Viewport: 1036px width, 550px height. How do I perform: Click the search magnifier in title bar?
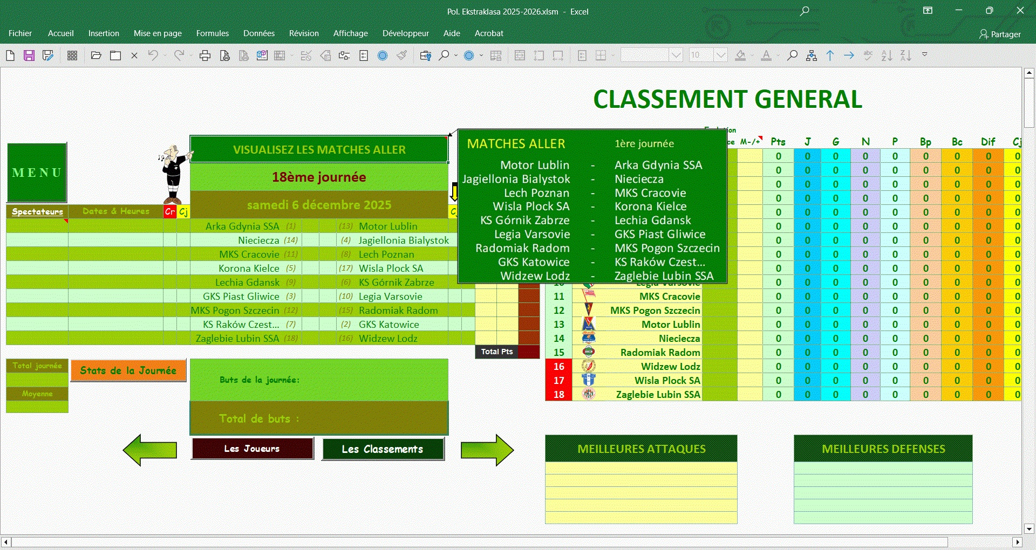tap(805, 11)
